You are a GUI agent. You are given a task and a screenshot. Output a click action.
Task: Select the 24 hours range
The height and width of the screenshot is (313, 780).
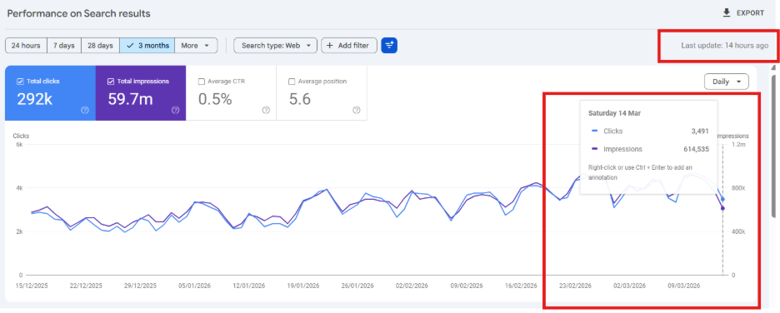pos(26,45)
